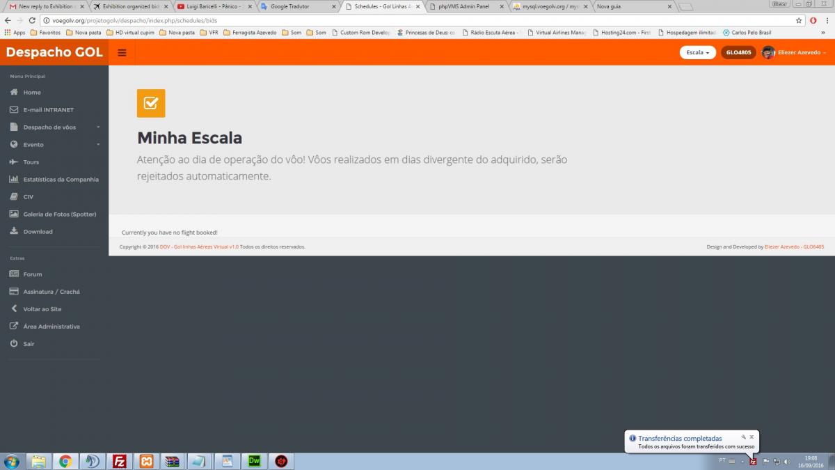Toggle the hamburger sidebar menu icon
835x470 pixels.
(x=122, y=52)
